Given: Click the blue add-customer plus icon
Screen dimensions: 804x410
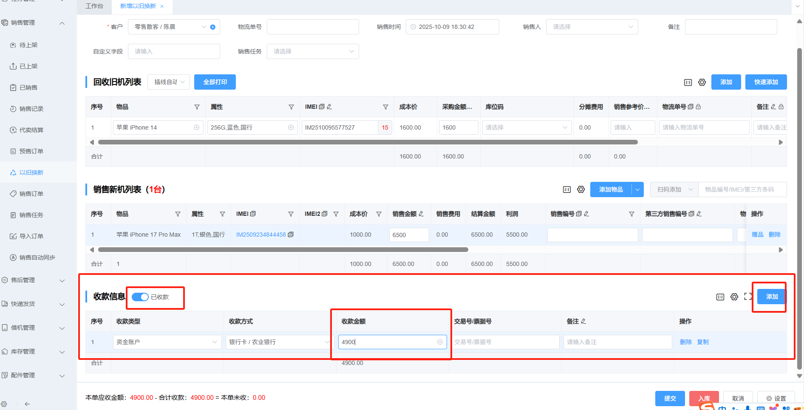Looking at the screenshot, I should [213, 27].
